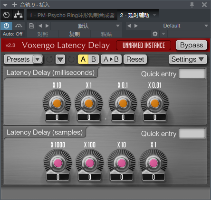Open the preset file document icon
Viewport: 211px width, 200px height.
31,26
